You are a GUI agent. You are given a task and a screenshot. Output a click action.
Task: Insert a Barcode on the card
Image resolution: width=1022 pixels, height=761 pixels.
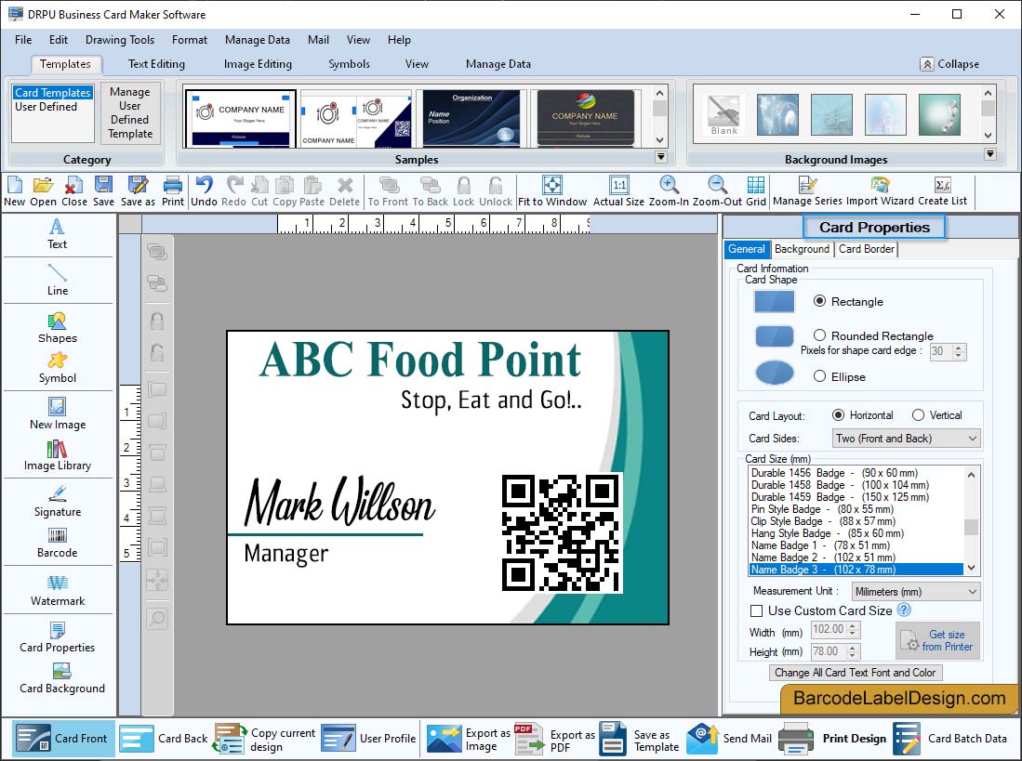(58, 544)
